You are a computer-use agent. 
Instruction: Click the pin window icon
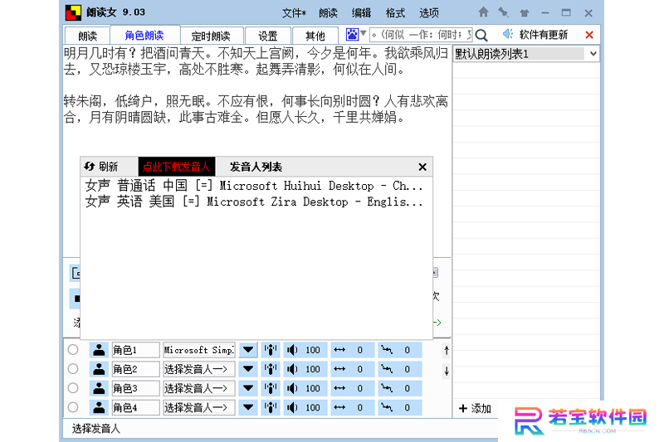tap(504, 12)
